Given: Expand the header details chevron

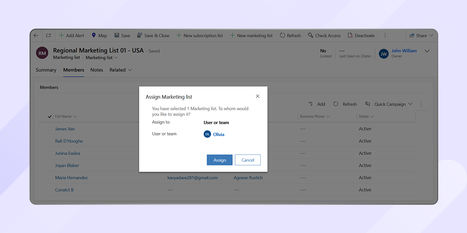Looking at the screenshot, I should pyautogui.click(x=427, y=51).
